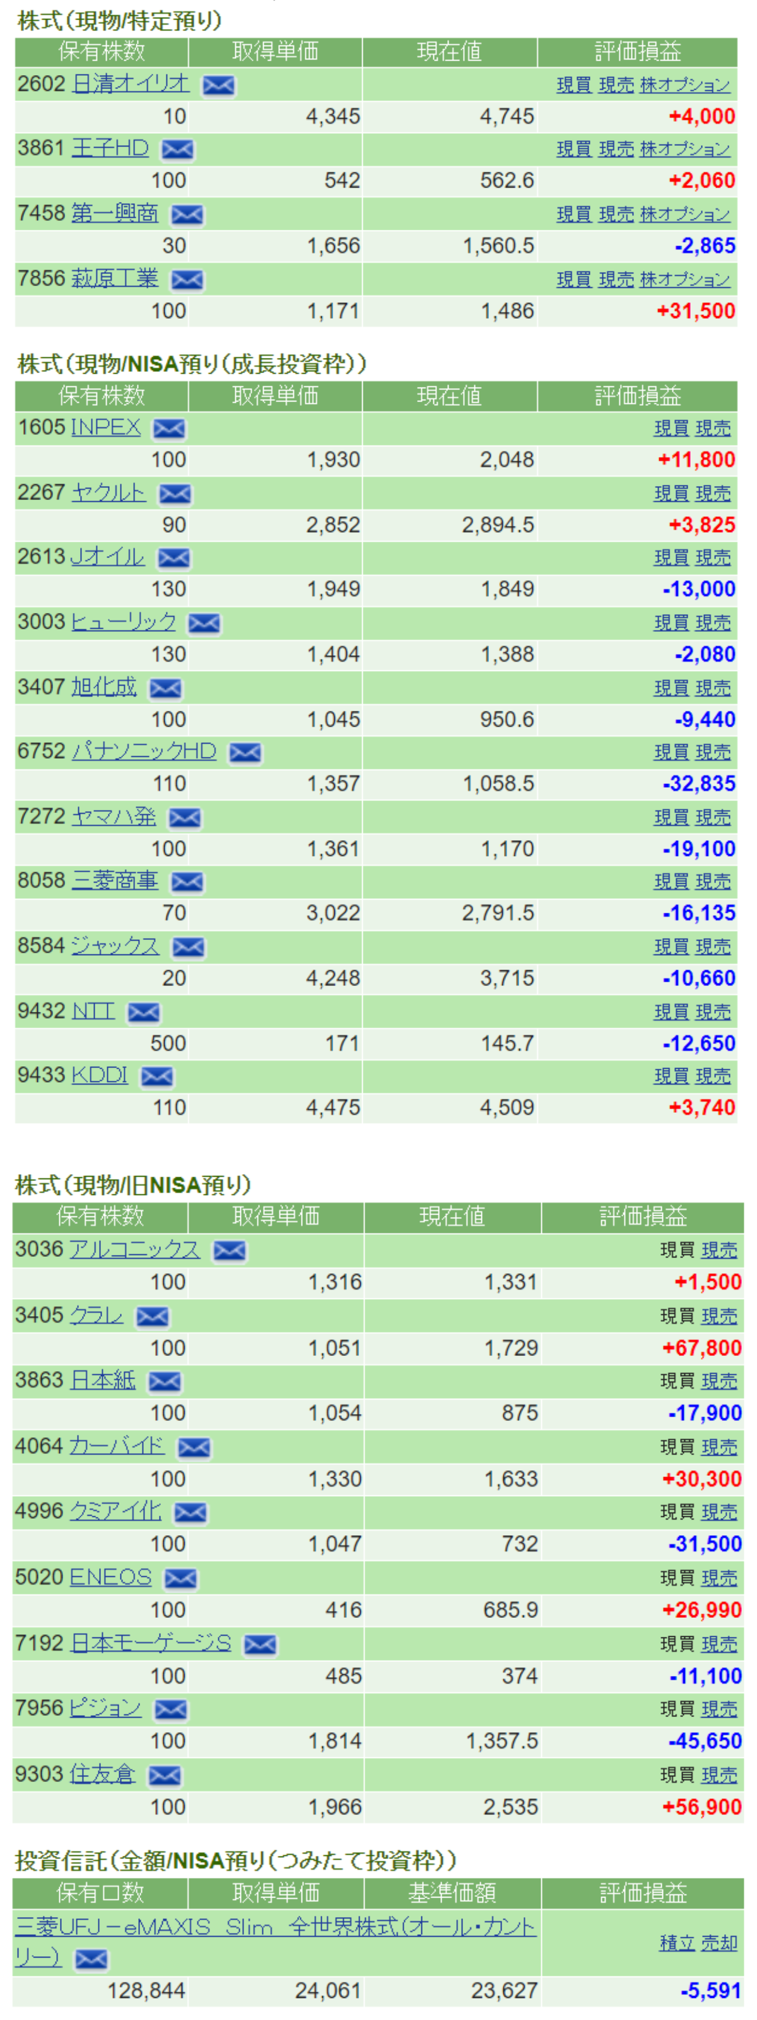Click the envelope icon next to NTT
The width and height of the screenshot is (757, 2020).
tap(143, 1013)
